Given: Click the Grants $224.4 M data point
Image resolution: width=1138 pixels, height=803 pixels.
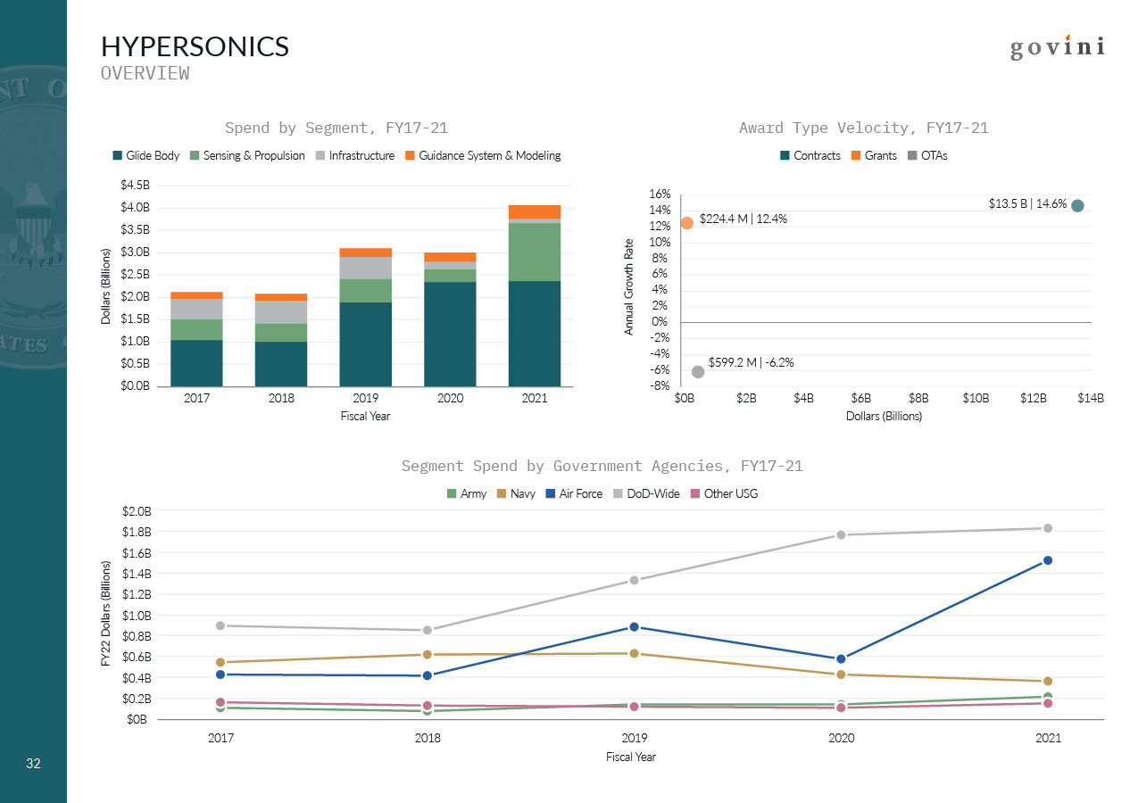Looking at the screenshot, I should point(686,223).
